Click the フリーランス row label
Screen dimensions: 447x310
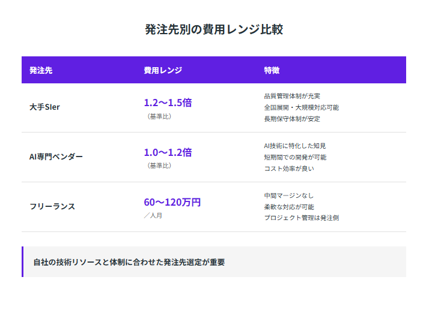pyautogui.click(x=52, y=206)
